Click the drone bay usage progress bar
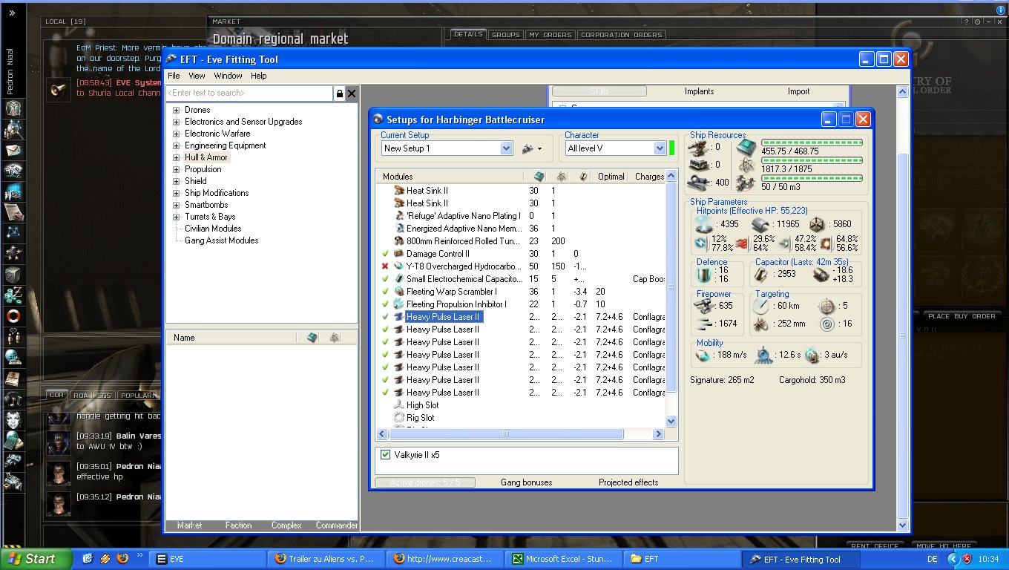This screenshot has width=1009, height=570. 812,178
